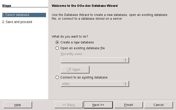This screenshot has width=176, height=110.
Task: Click the "Welcome to the OOo-dev Database Wizard" heading
Action: pyautogui.click(x=84, y=6)
